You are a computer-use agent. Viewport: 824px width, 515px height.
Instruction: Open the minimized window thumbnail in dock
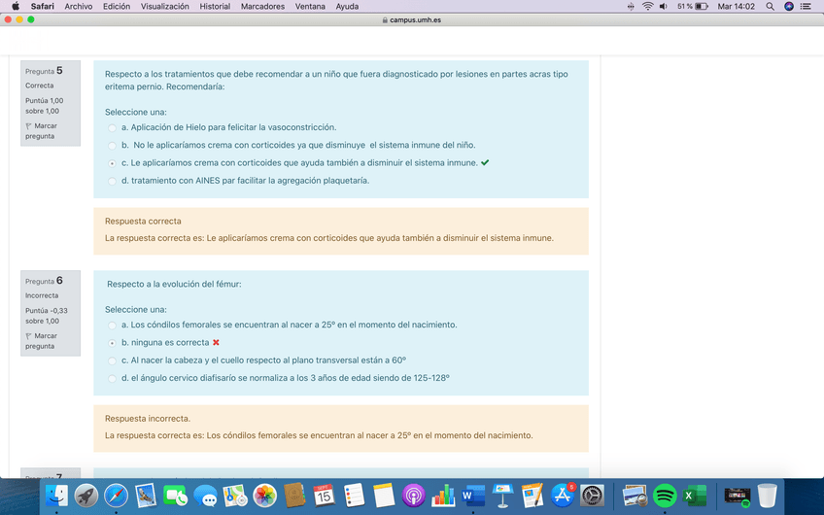tap(737, 496)
